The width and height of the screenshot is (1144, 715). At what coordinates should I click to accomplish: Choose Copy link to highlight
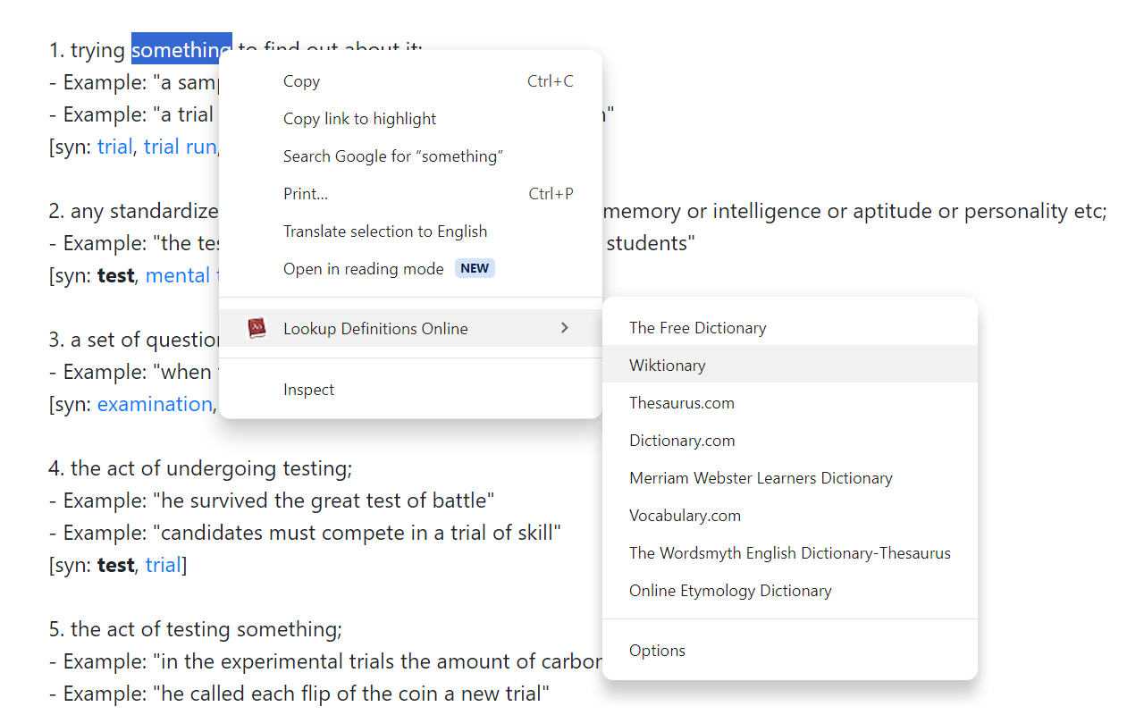359,118
